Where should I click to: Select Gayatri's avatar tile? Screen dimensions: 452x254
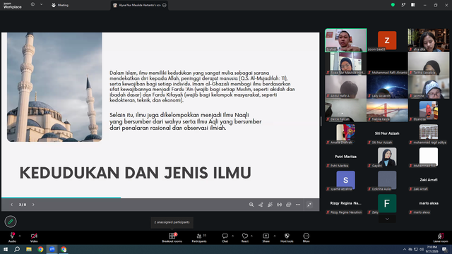click(387, 157)
